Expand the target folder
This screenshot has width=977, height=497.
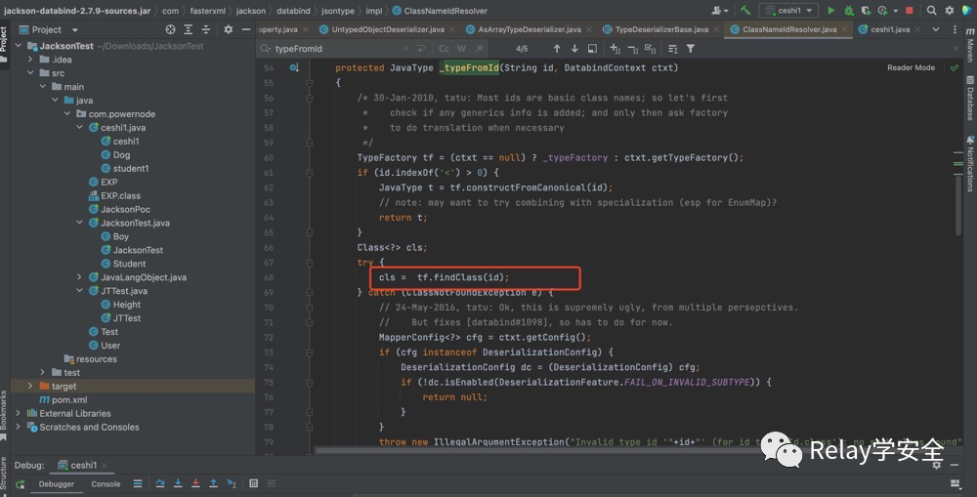point(30,386)
